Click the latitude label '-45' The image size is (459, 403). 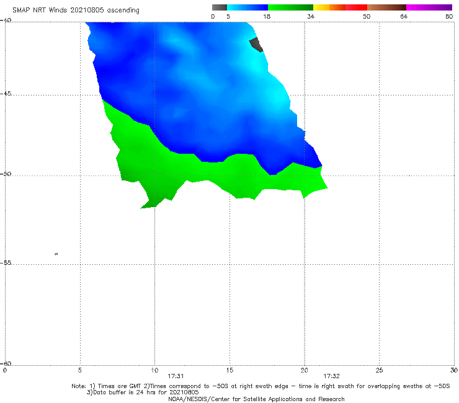pyautogui.click(x=6, y=94)
